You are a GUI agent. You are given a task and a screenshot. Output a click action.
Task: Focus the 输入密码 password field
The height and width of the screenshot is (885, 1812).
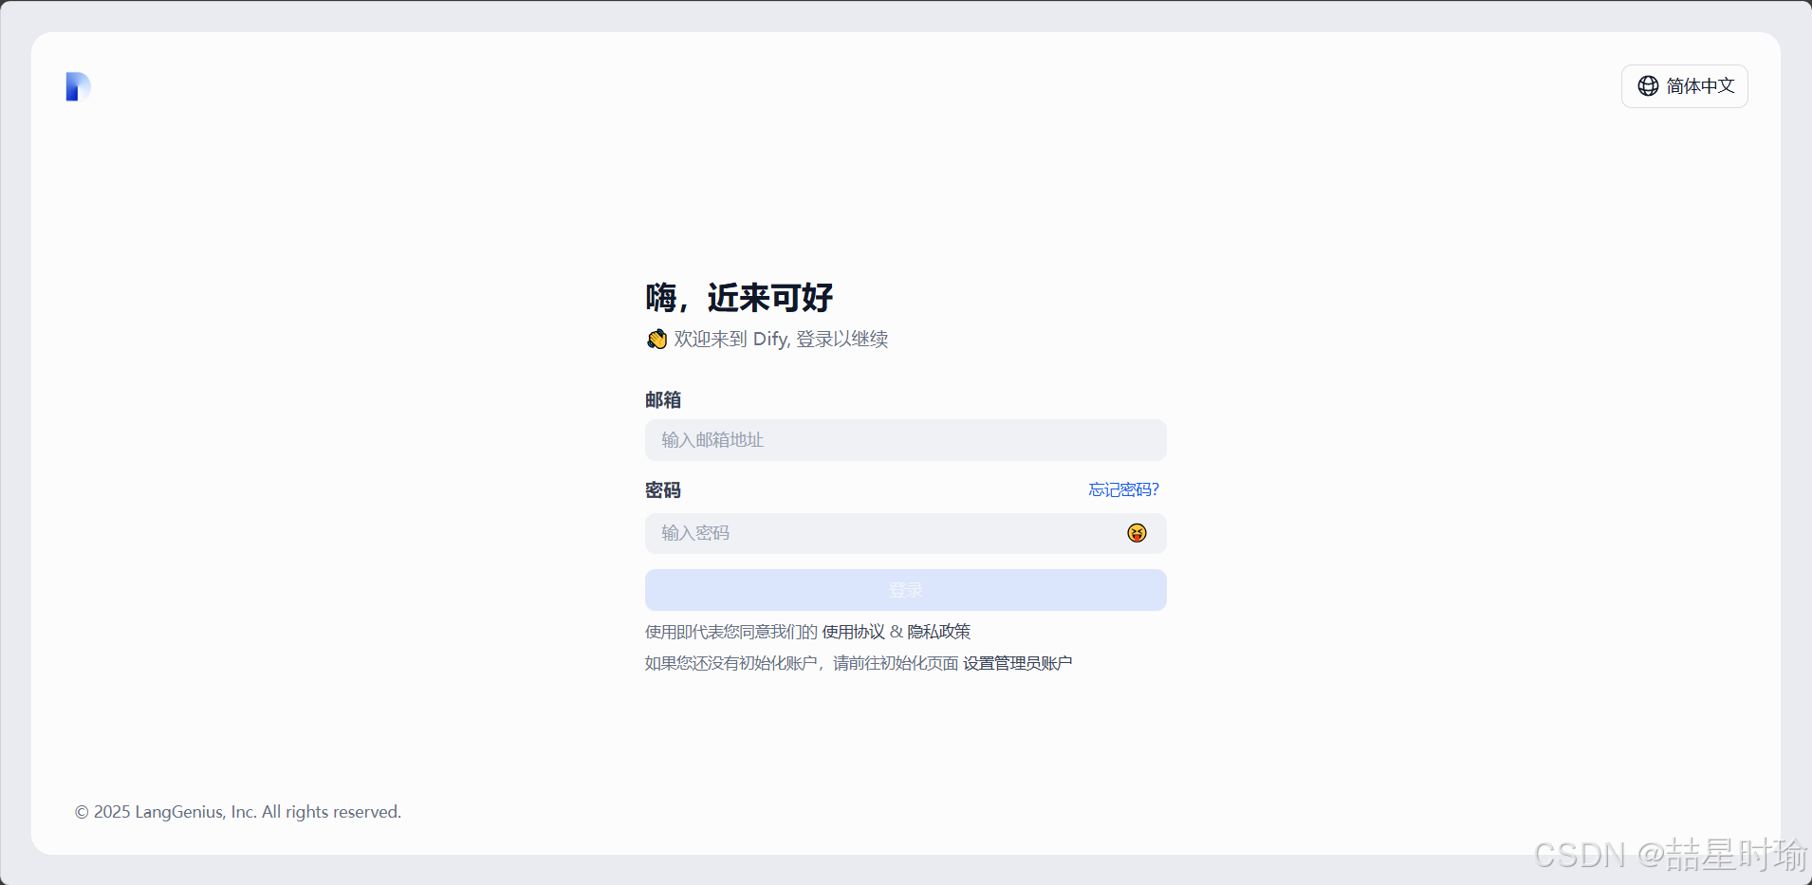click(x=905, y=533)
